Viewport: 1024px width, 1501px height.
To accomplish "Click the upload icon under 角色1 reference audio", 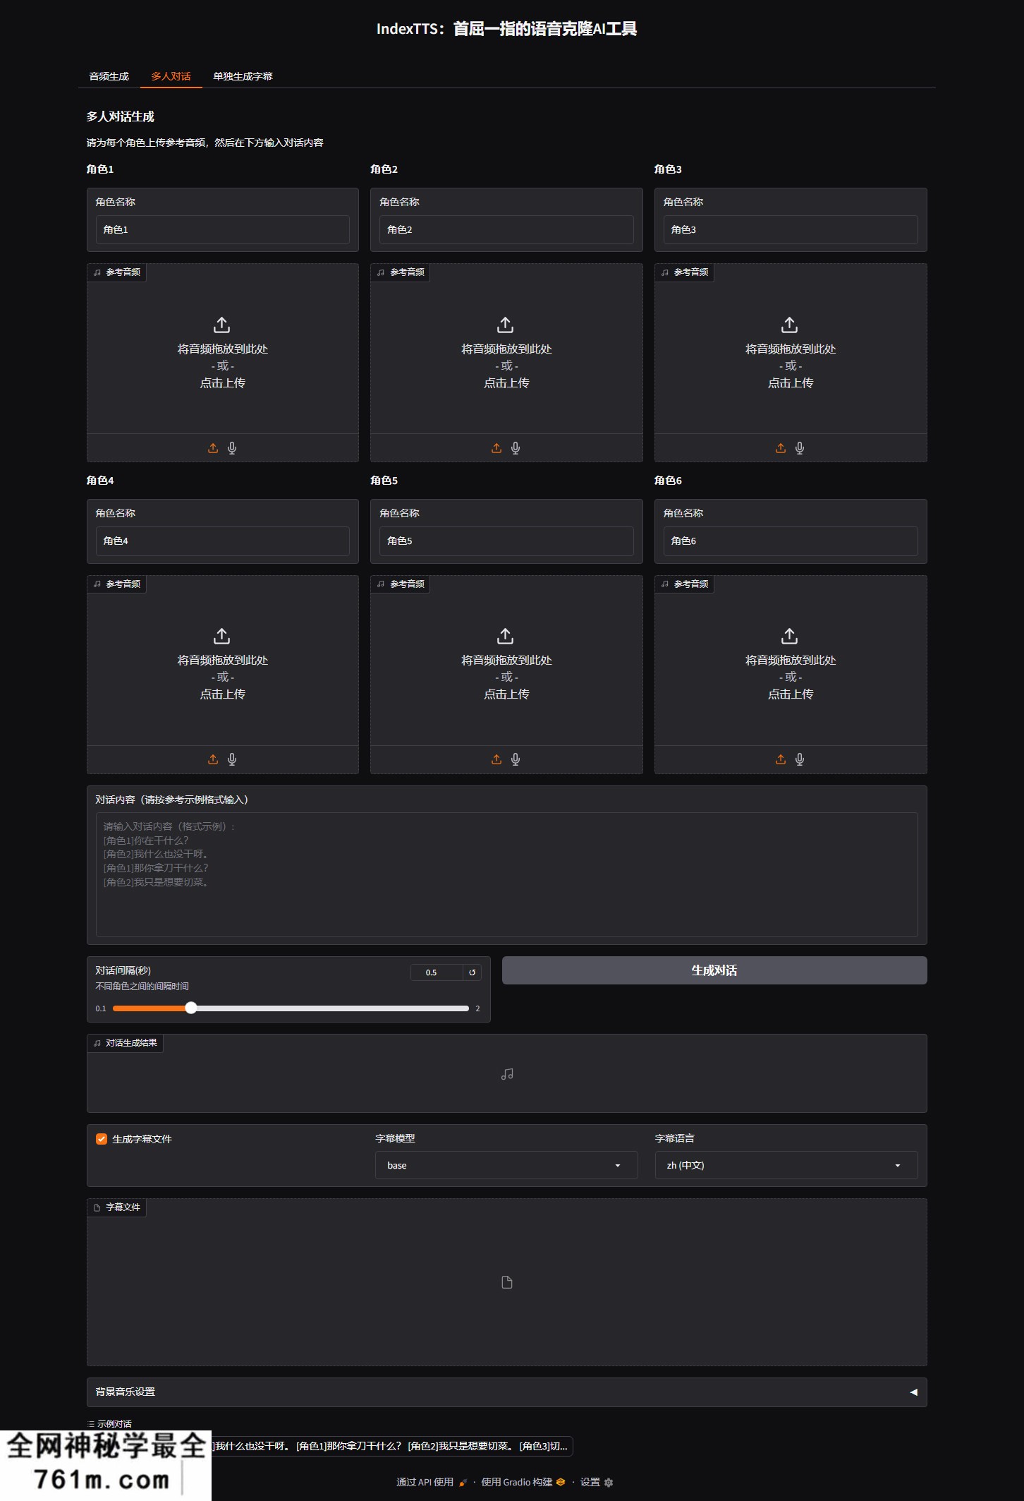I will (x=213, y=448).
